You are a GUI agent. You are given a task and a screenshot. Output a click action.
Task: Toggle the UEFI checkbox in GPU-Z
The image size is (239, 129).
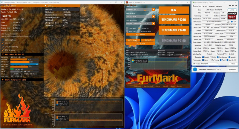point(232,21)
